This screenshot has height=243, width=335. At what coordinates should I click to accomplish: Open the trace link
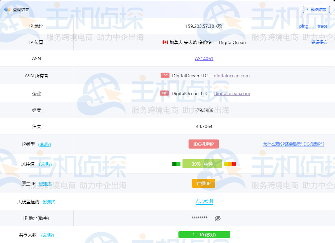coord(322,26)
